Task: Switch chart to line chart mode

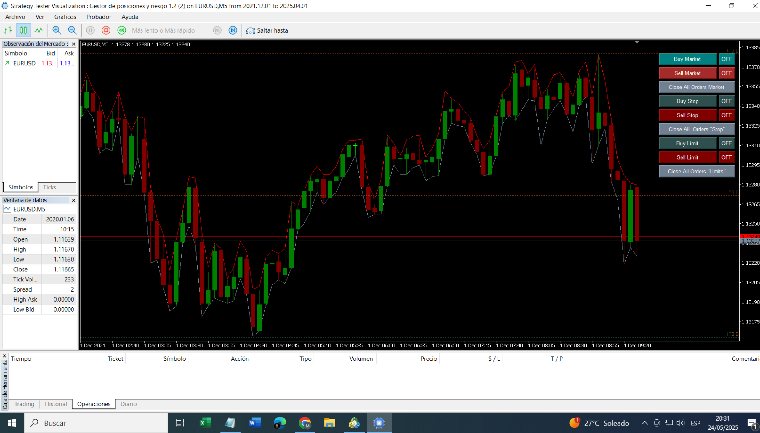Action: (39, 30)
